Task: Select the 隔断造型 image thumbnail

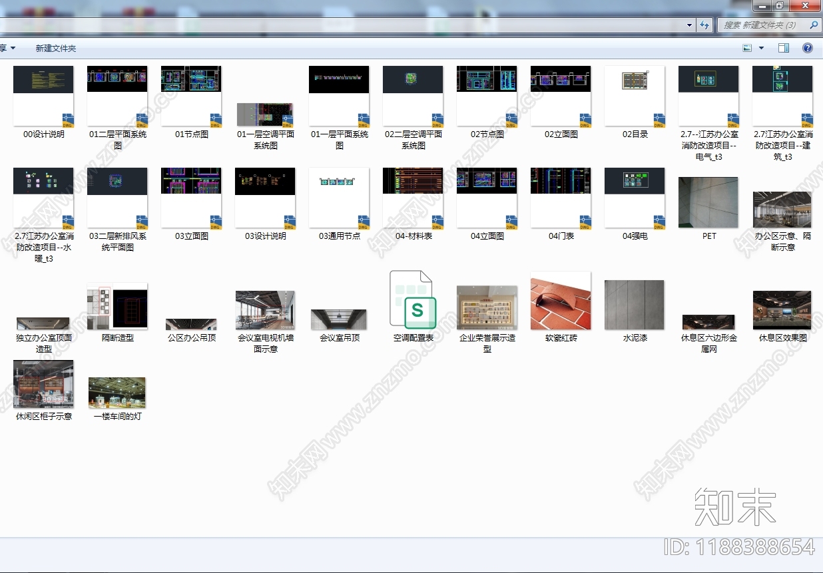Action: (117, 306)
